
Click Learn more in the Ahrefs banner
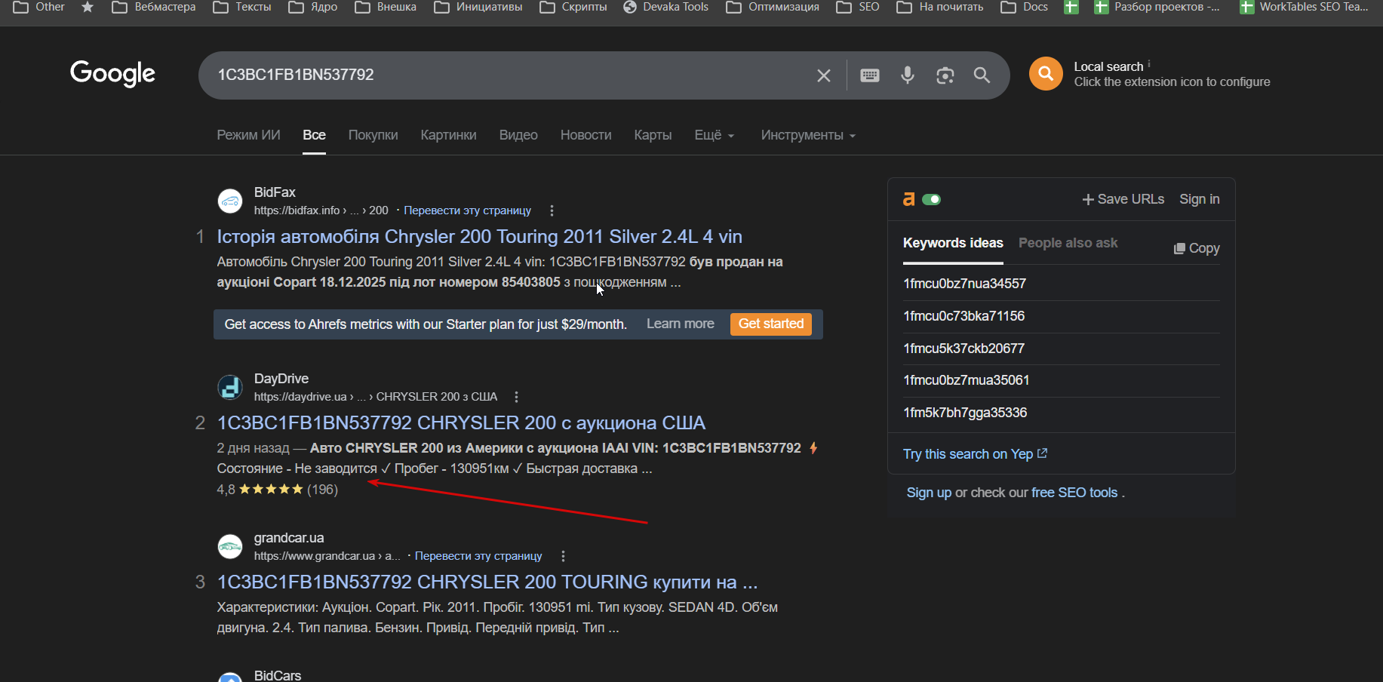[x=681, y=324]
